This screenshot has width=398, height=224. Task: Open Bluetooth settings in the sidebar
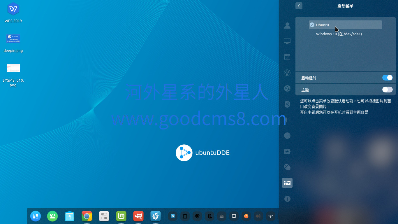(x=287, y=104)
